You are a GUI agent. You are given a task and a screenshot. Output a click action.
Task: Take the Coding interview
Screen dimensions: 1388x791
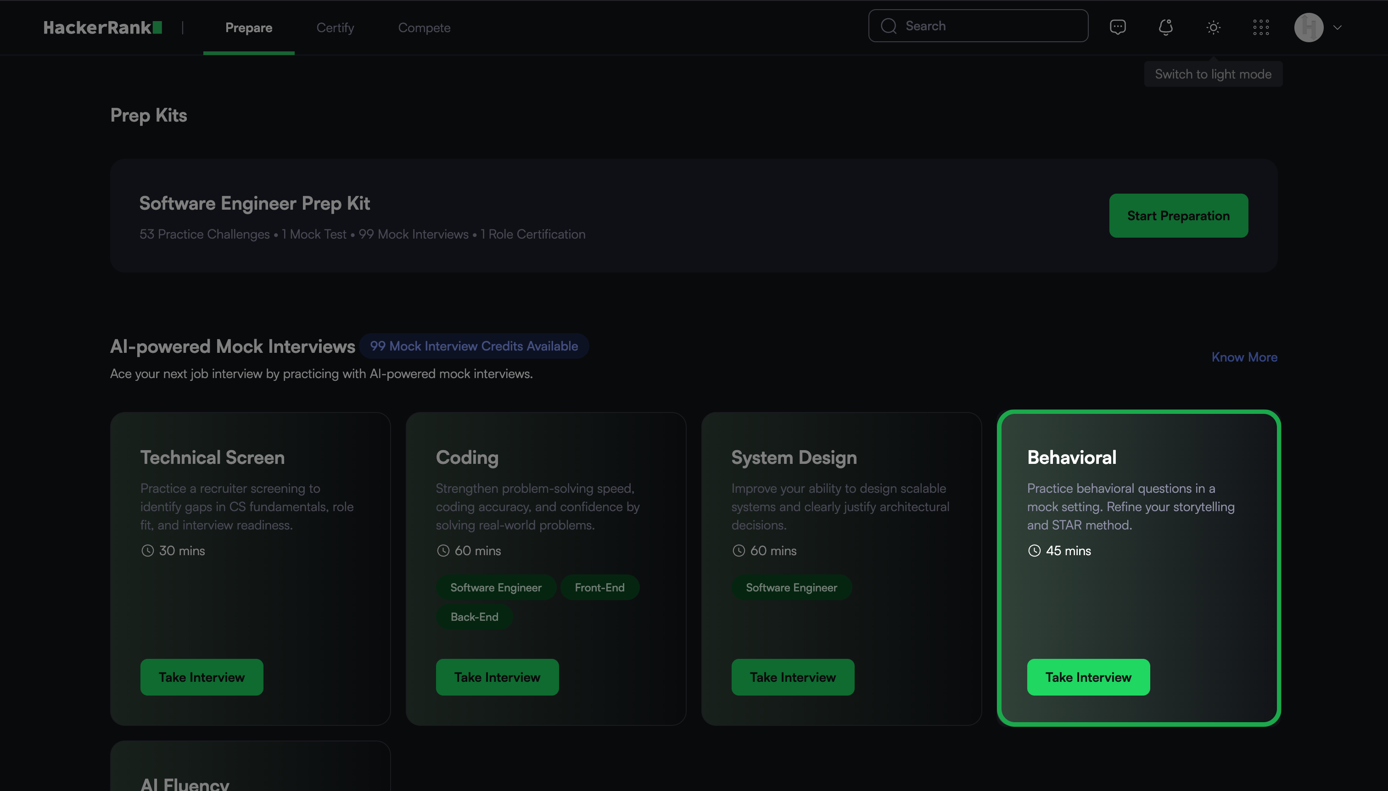(x=497, y=677)
